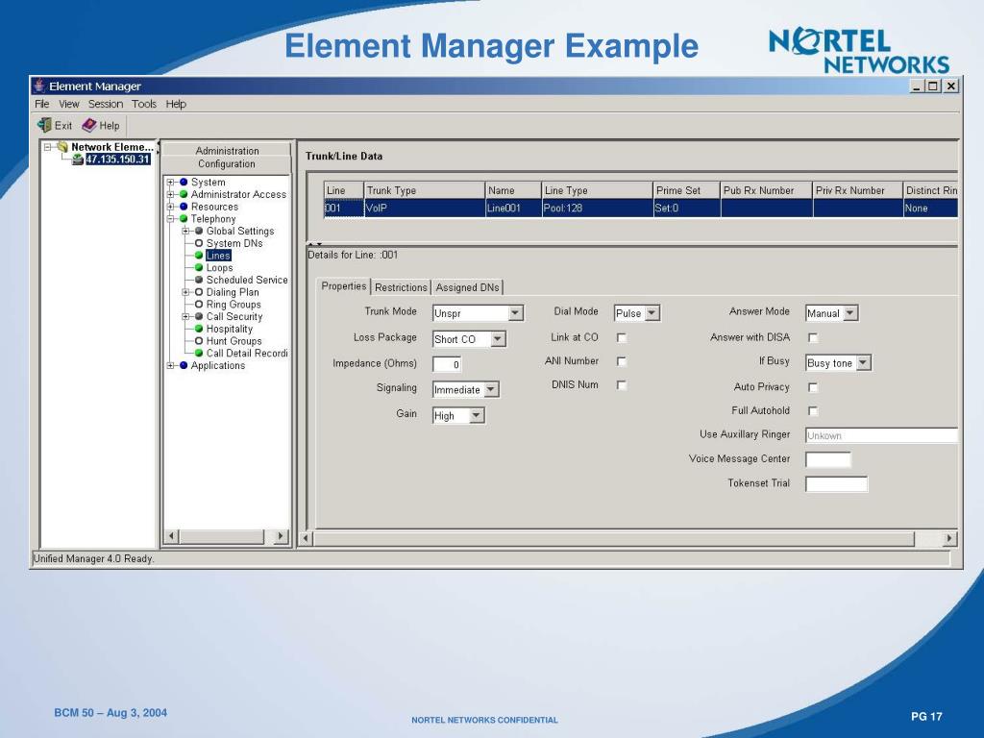Toggle the Auto Privacy checkbox
The width and height of the screenshot is (984, 738).
pyautogui.click(x=813, y=387)
